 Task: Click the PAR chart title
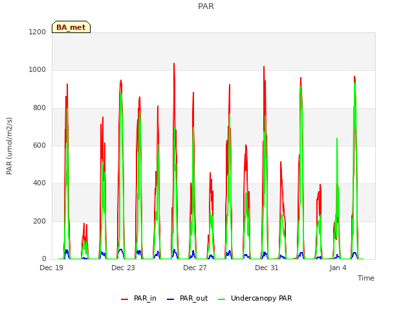pyautogui.click(x=206, y=6)
